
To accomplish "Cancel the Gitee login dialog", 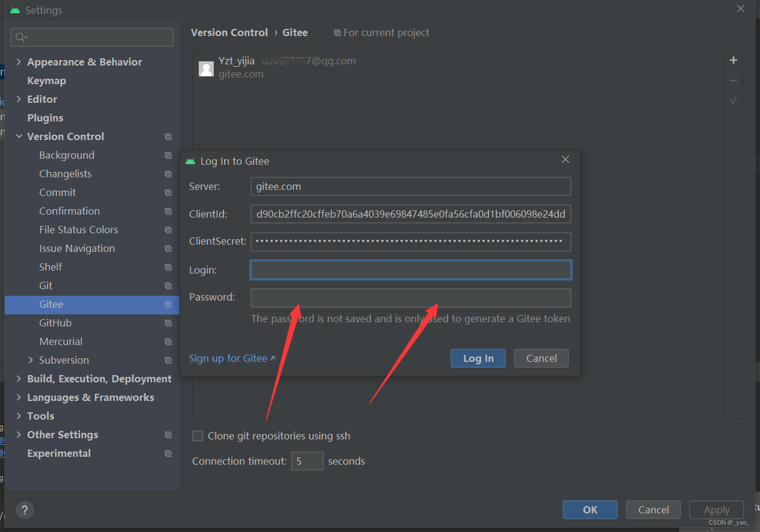I will (541, 358).
